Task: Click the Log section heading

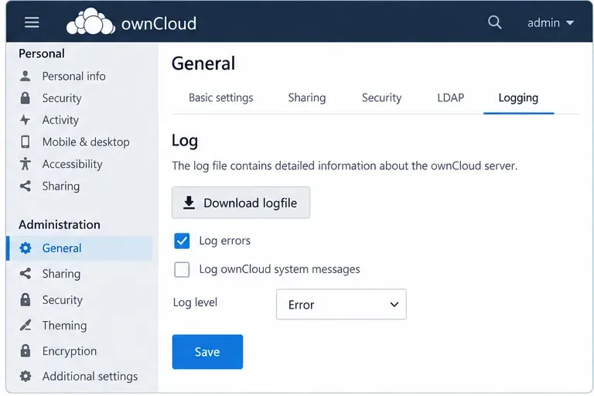Action: 185,141
